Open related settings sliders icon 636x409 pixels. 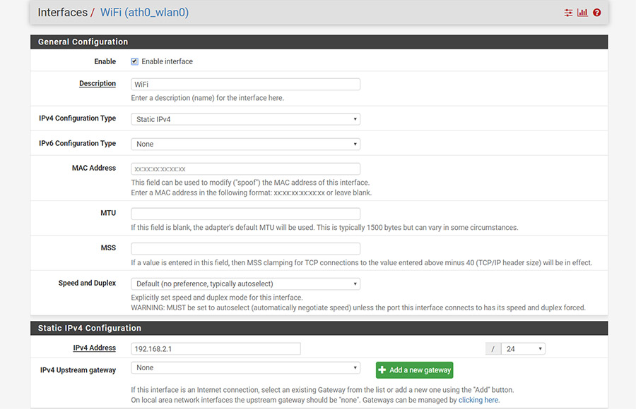point(568,13)
